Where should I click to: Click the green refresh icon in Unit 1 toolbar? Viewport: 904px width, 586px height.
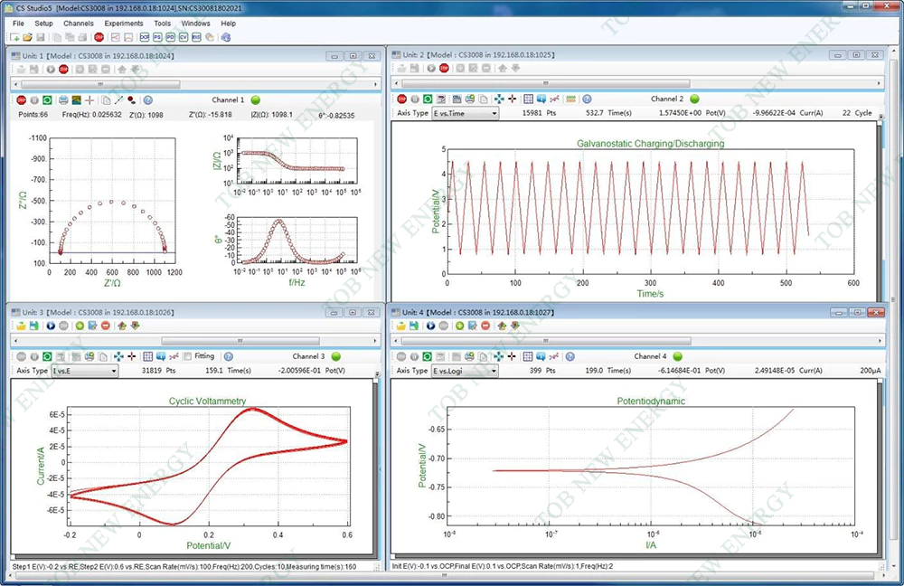(x=45, y=99)
